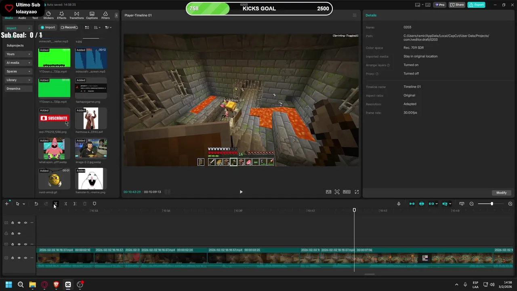Click the timeline preview thumbnail settings icon

point(462,204)
